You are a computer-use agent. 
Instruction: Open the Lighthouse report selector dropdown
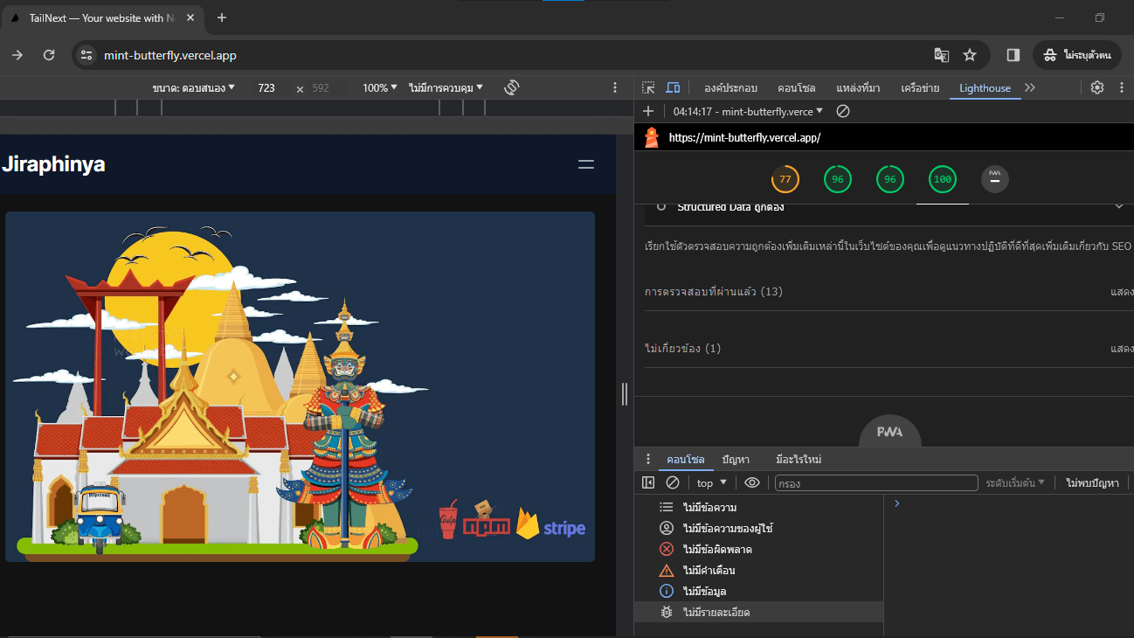(x=748, y=111)
